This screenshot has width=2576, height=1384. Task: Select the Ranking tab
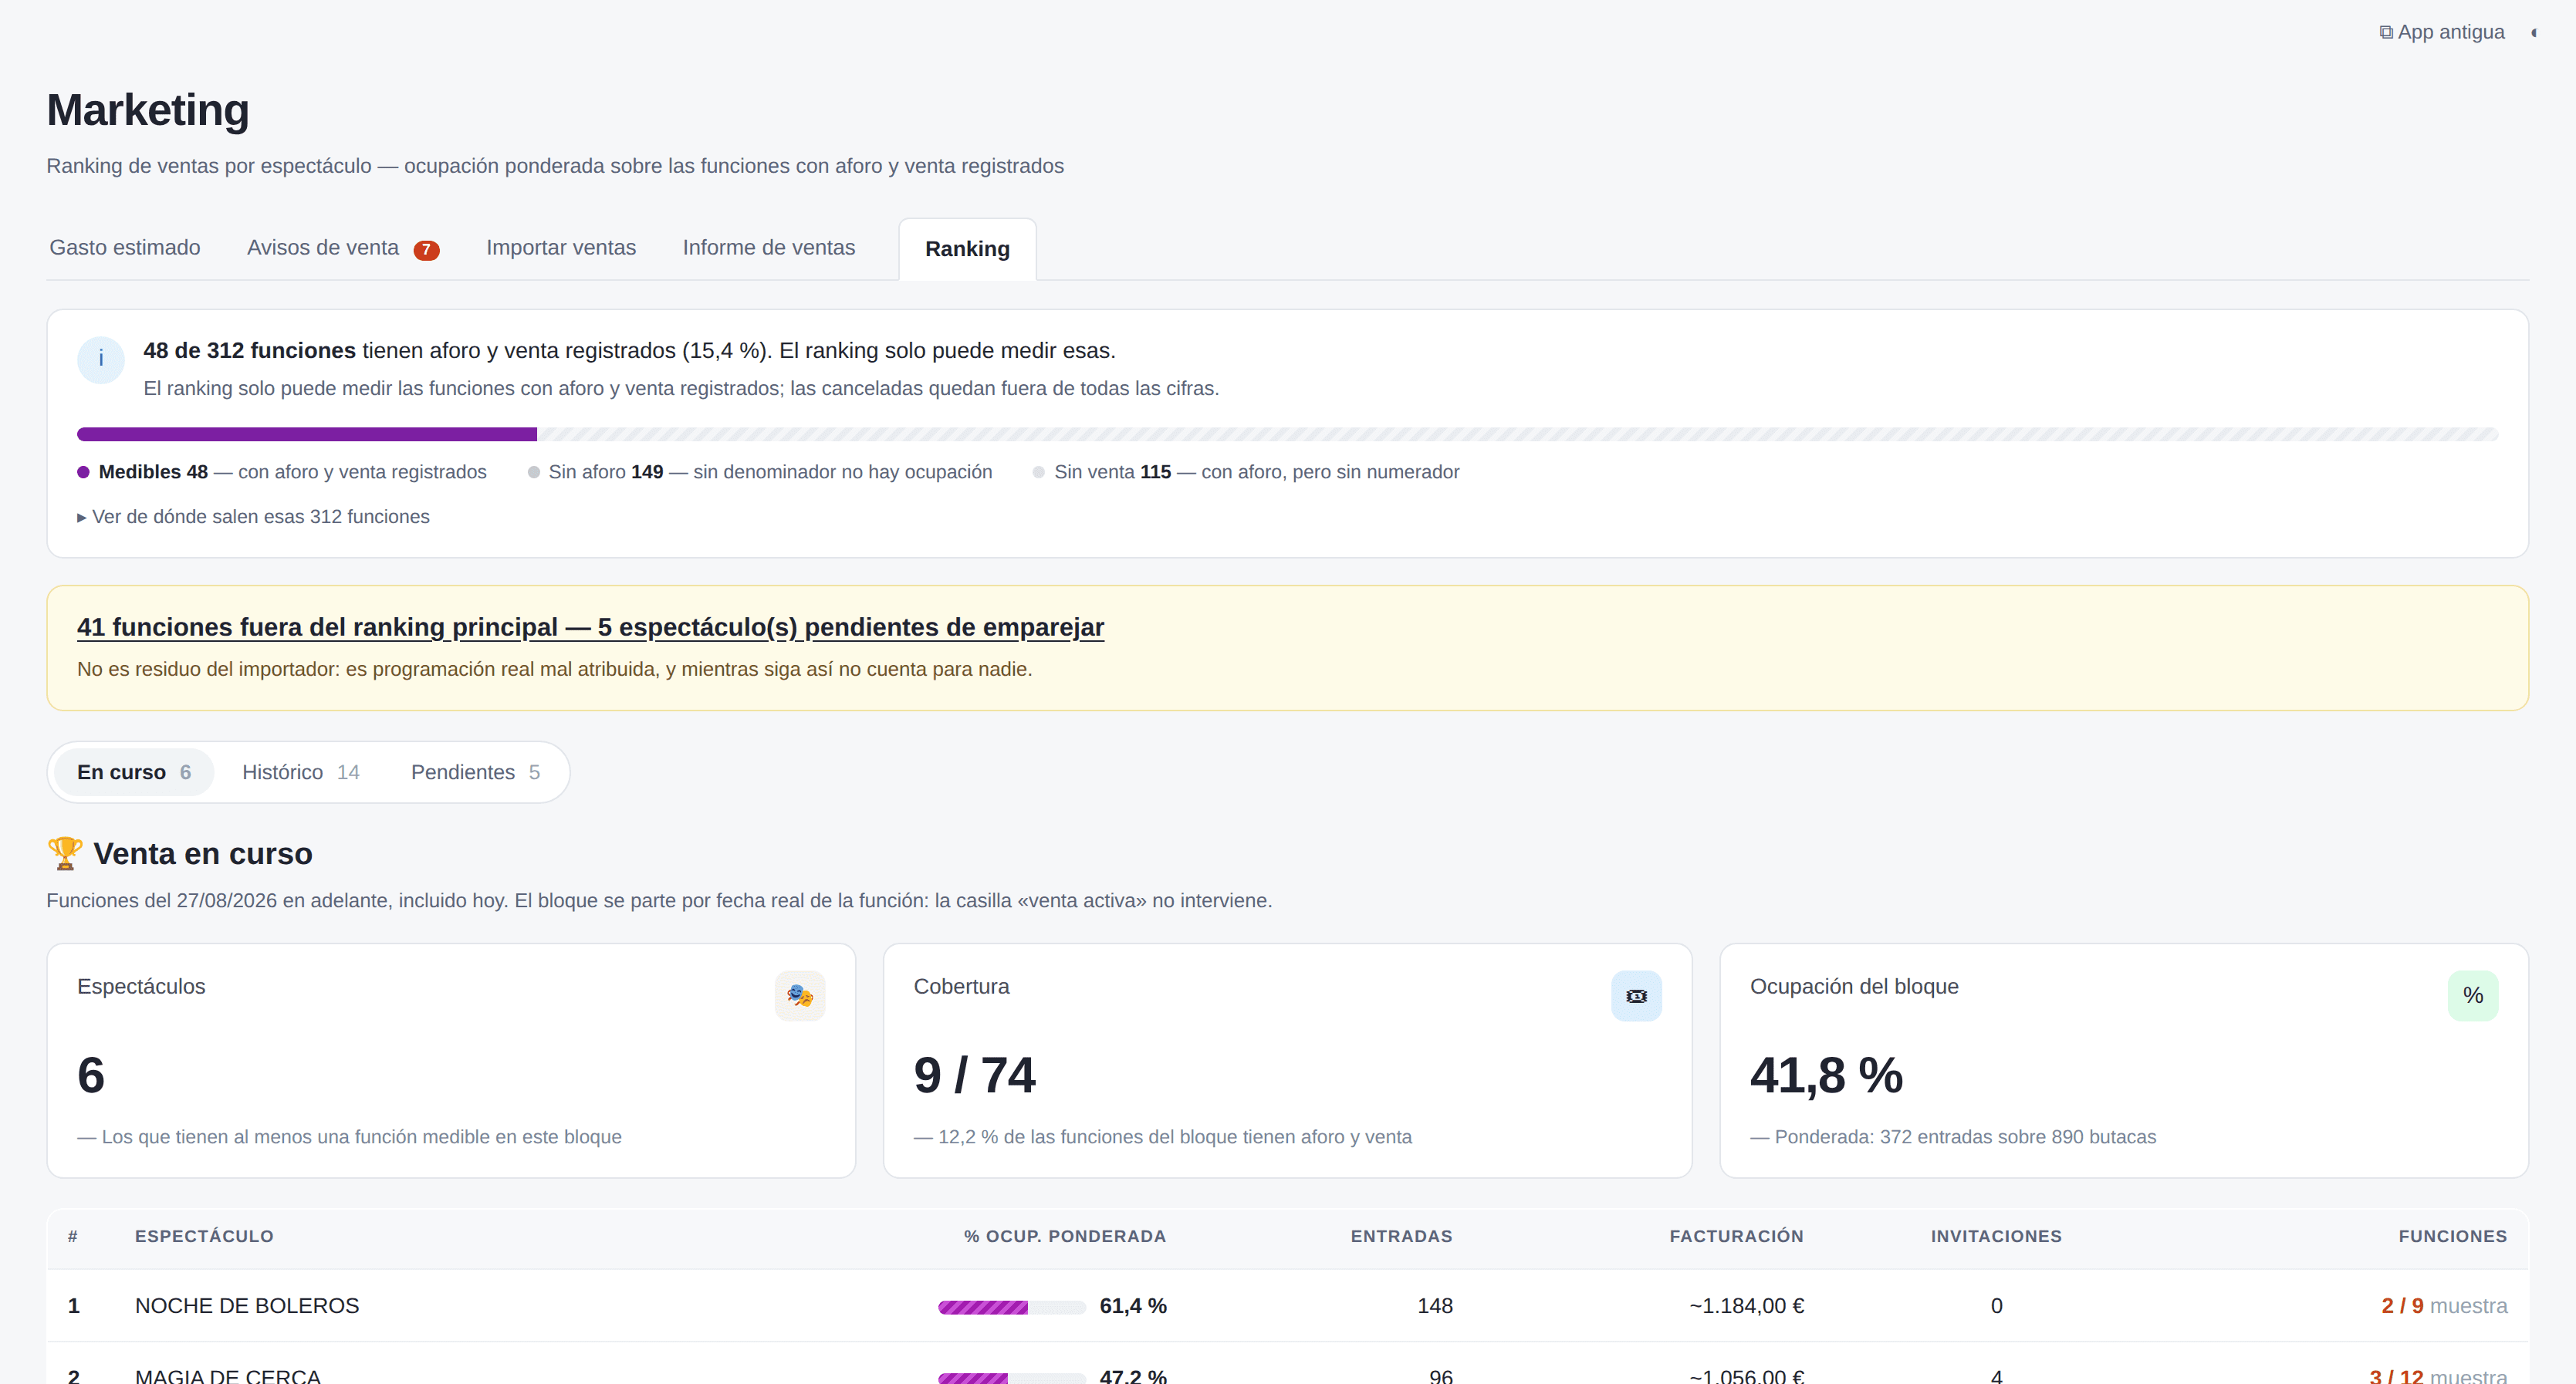point(967,249)
